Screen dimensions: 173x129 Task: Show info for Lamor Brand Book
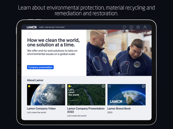(x=144, y=86)
